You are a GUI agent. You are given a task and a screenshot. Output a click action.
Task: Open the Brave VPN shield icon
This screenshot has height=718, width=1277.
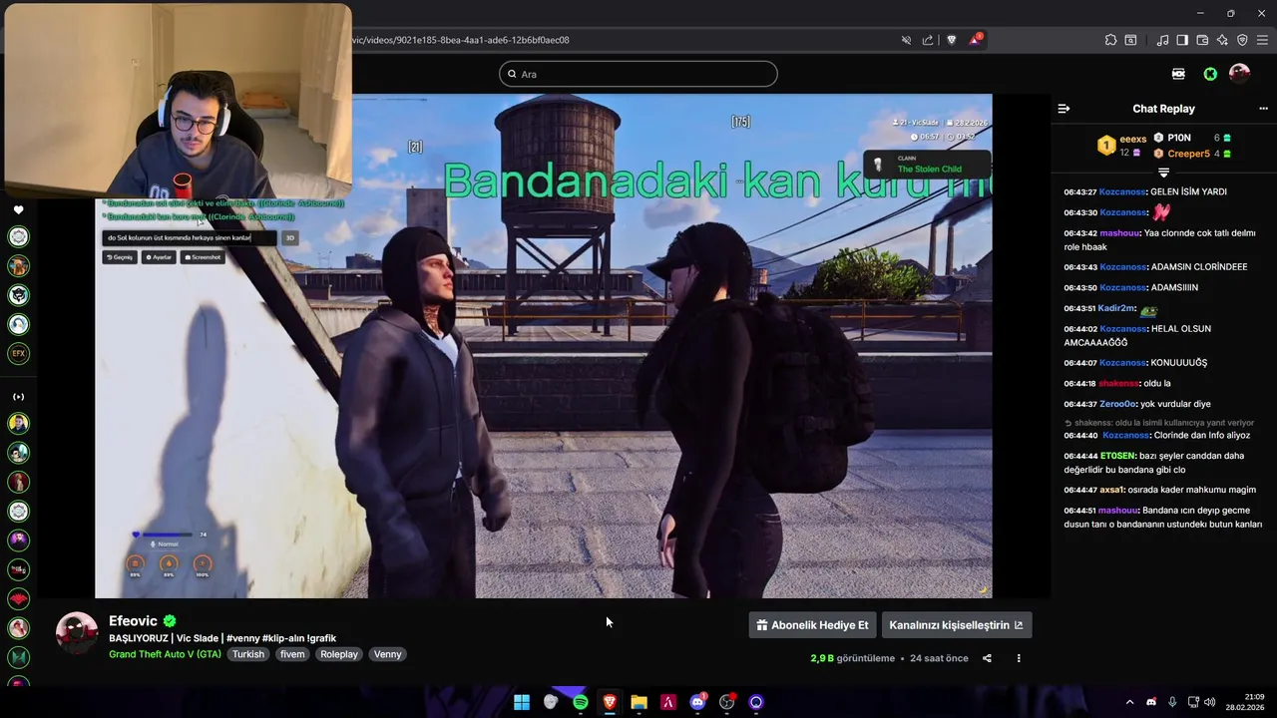click(1242, 40)
